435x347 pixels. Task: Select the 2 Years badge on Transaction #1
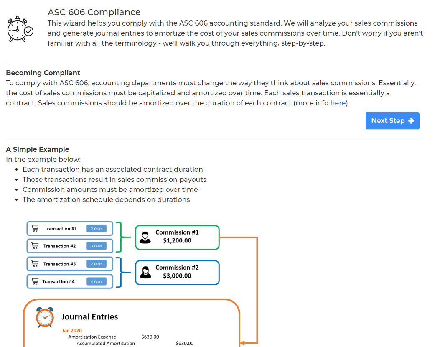(x=97, y=228)
